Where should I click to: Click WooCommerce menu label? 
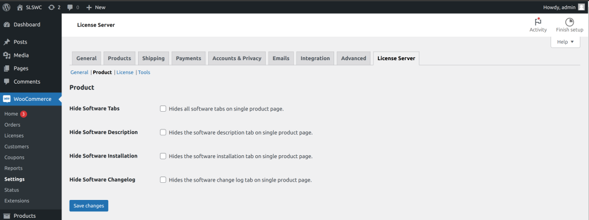[x=33, y=99]
